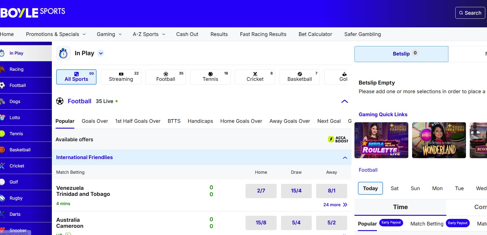Select Cricket in left sidebar
487x235 pixels.
coord(26,166)
